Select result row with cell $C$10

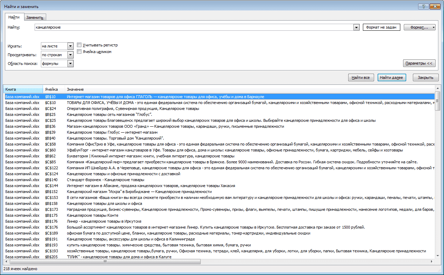219,103
